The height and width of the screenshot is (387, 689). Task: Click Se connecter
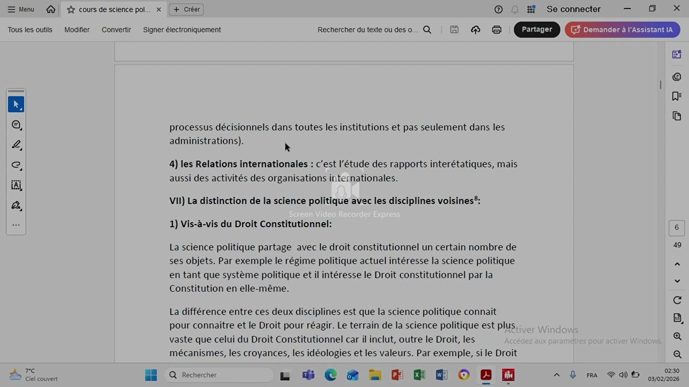tap(573, 9)
